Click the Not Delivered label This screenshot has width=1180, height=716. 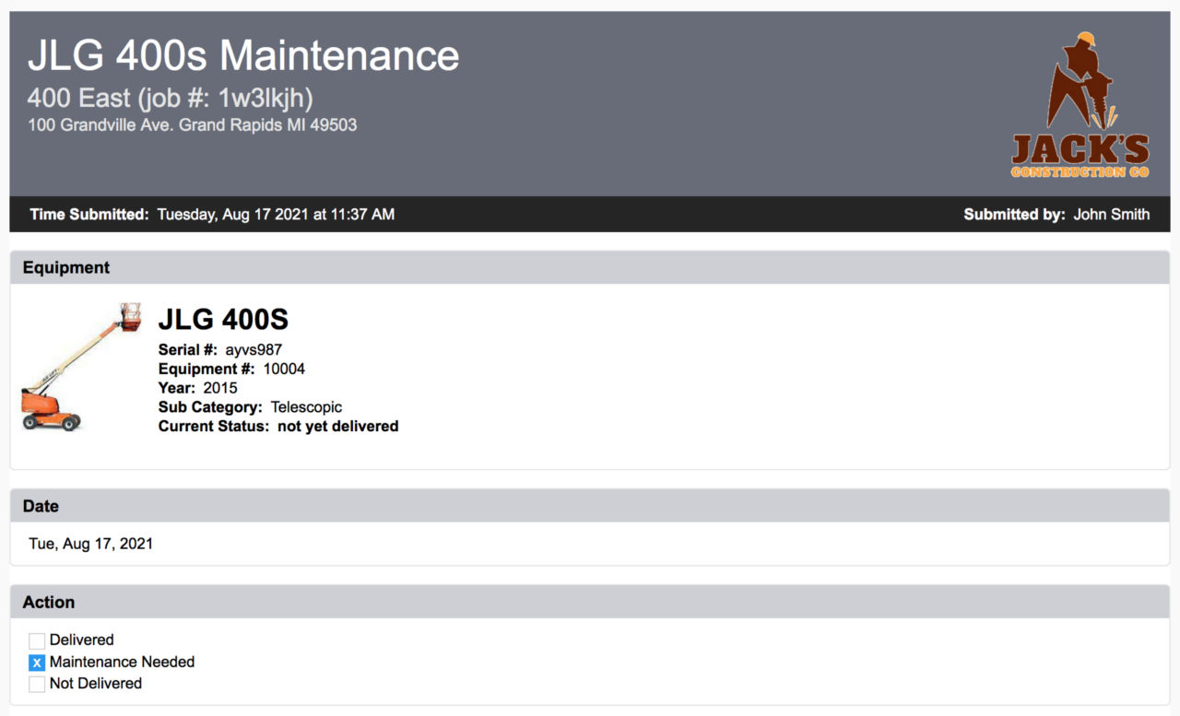(x=96, y=684)
